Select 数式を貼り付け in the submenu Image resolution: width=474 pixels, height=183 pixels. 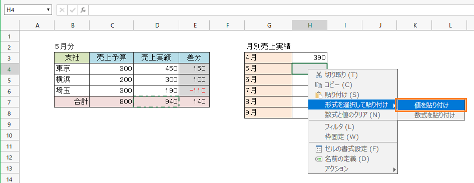click(x=431, y=115)
